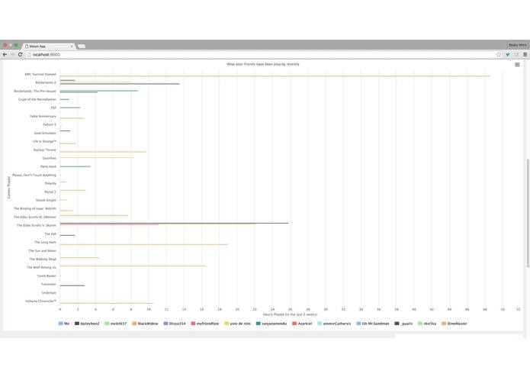Viewport: 530px width, 377px height.
Task: Click the green V extension icon
Action: 507,54
